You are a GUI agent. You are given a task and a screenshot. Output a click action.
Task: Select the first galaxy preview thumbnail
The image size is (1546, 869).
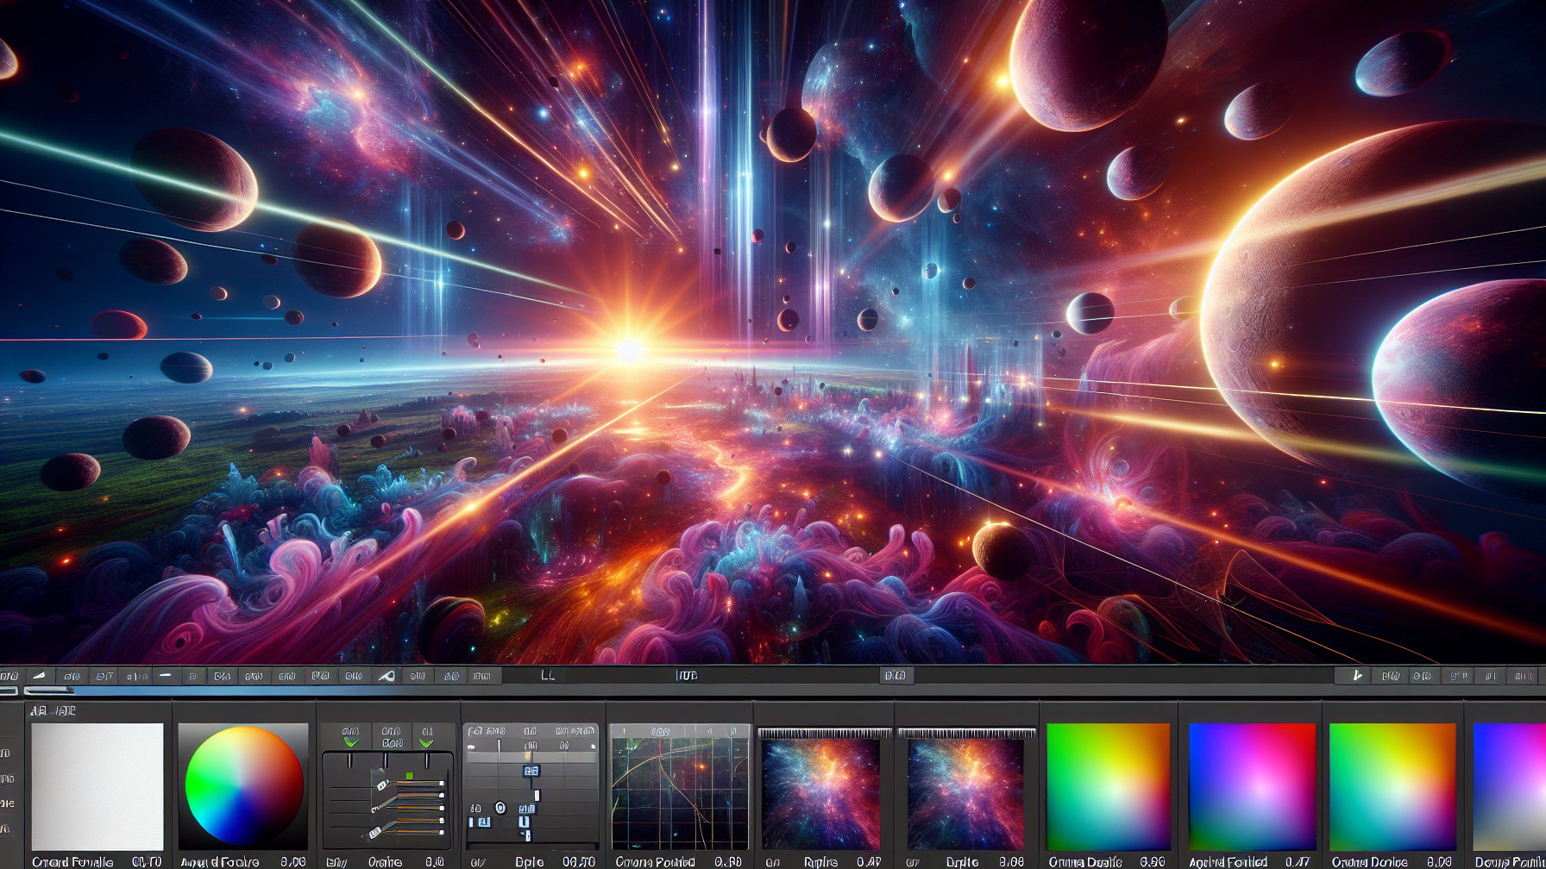(x=821, y=793)
